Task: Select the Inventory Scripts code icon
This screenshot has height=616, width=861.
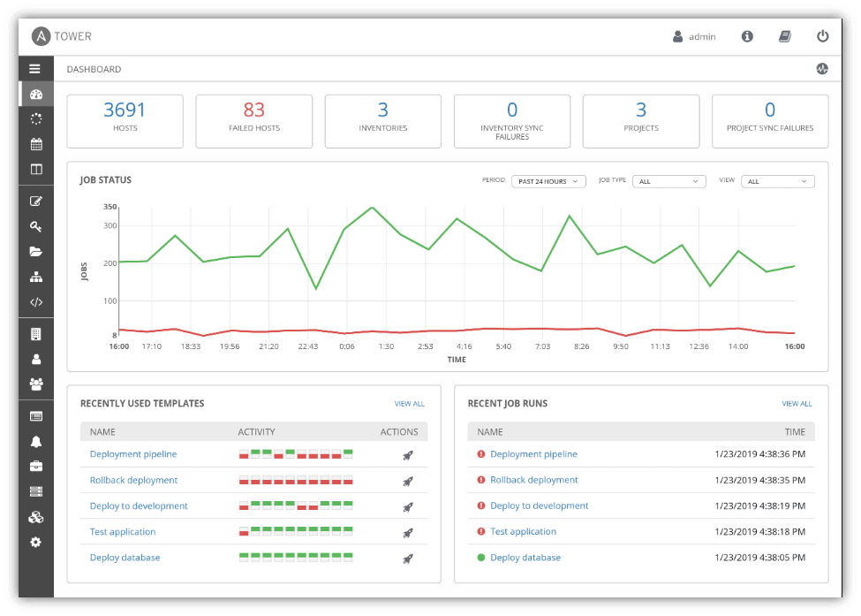Action: coord(35,301)
